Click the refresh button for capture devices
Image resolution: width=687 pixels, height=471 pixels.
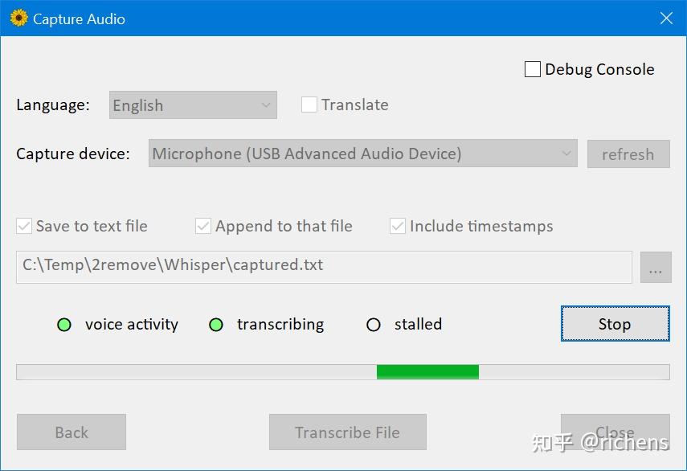pyautogui.click(x=629, y=154)
